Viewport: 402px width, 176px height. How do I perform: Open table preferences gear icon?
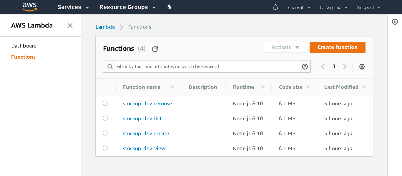click(362, 67)
